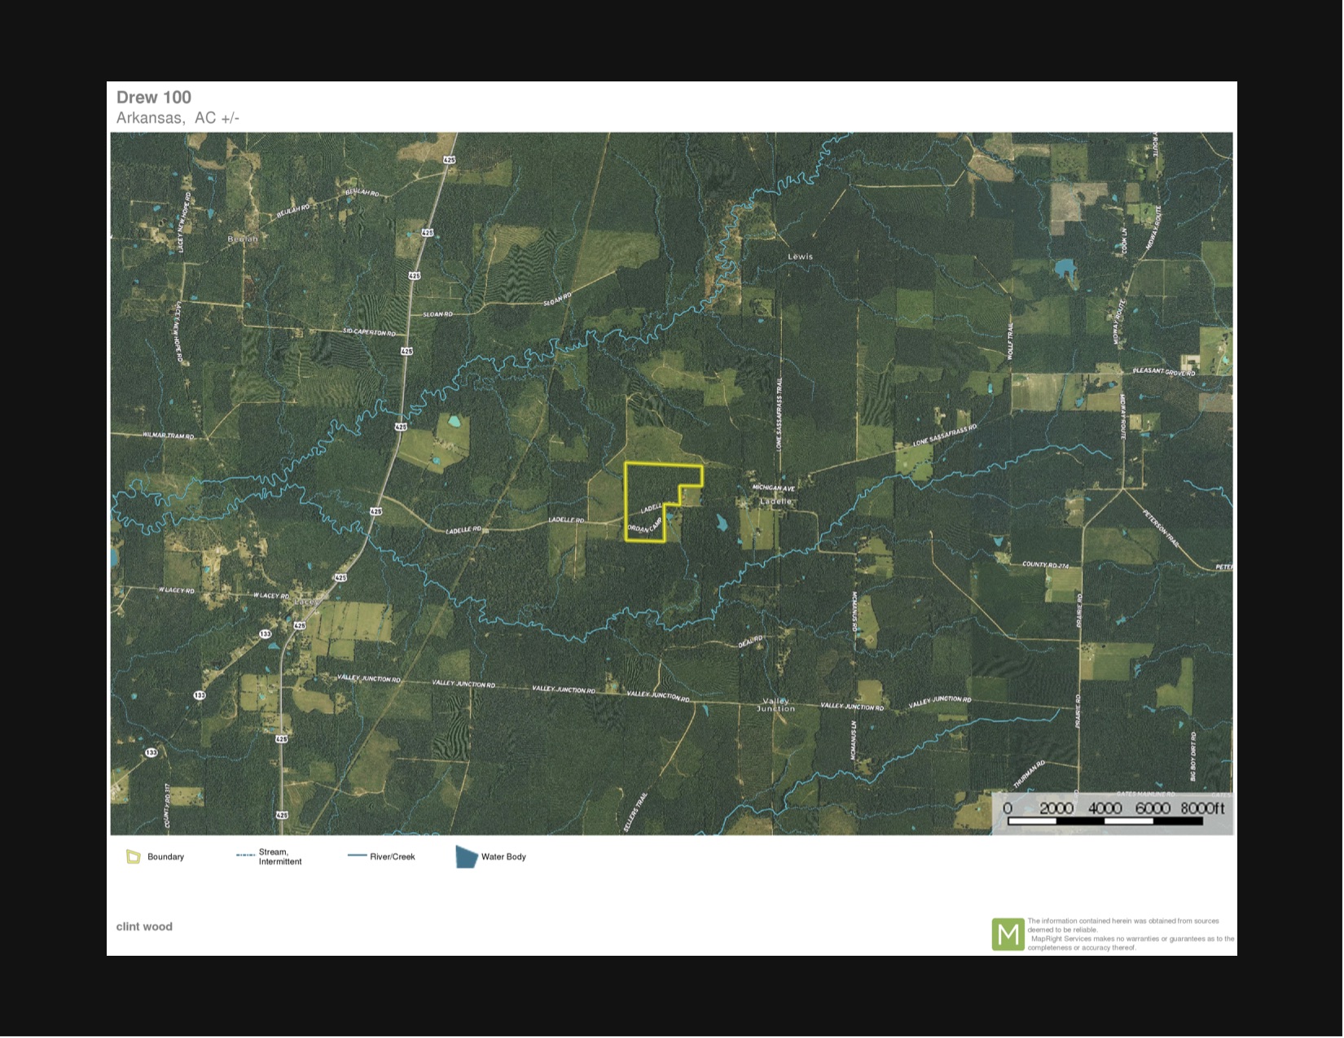Image resolution: width=1344 pixels, height=1038 pixels.
Task: Click the Stream, Intermittent legend line symbol
Action: [x=245, y=856]
